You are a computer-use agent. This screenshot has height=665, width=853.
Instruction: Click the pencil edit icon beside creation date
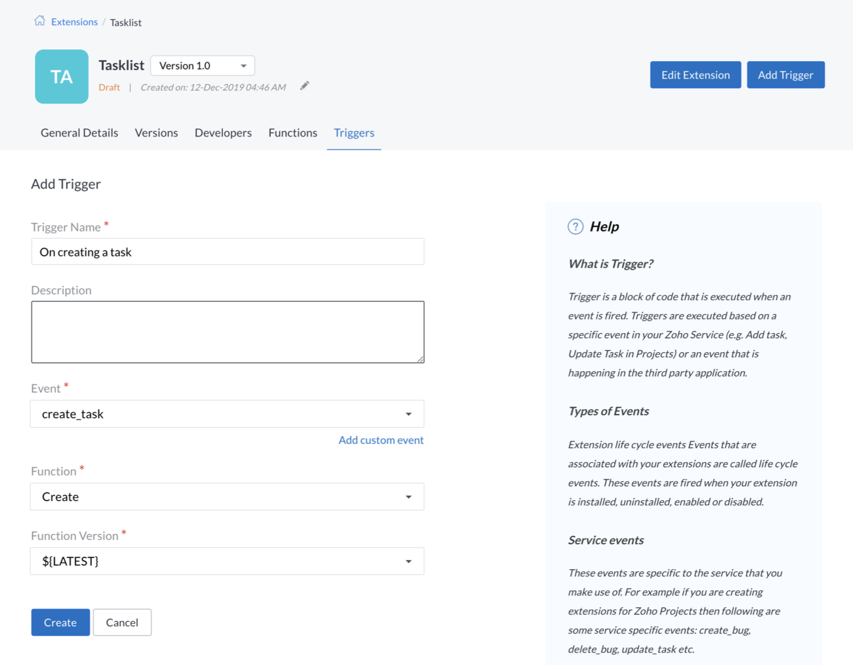tap(304, 86)
